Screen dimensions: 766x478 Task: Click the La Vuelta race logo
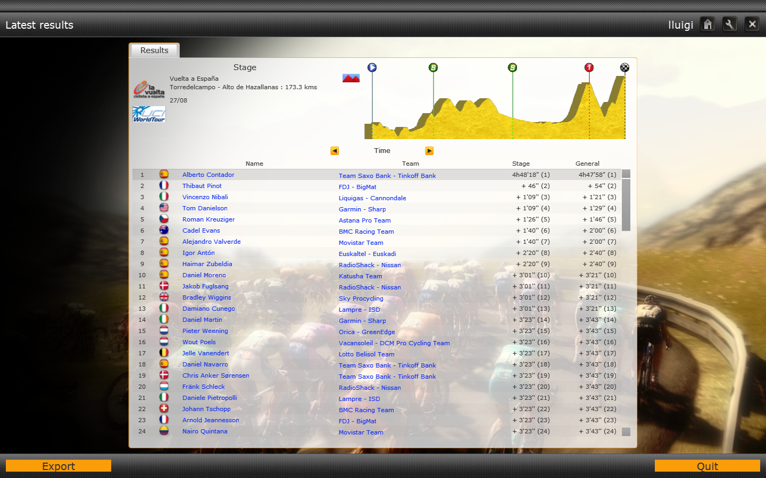point(149,89)
